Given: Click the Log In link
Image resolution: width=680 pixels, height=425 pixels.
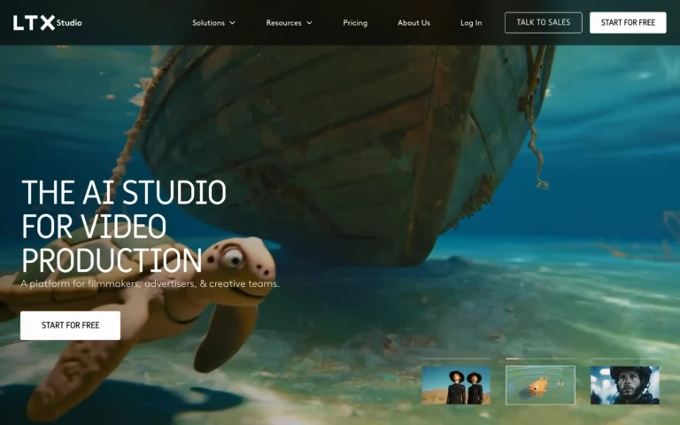Looking at the screenshot, I should (x=471, y=23).
